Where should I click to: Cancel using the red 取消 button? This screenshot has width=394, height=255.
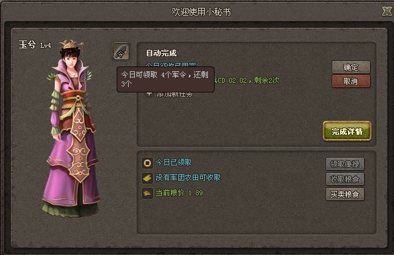[x=350, y=81]
